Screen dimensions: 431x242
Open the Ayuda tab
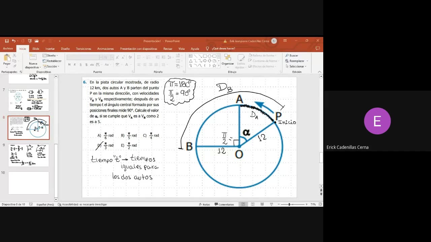(x=195, y=49)
